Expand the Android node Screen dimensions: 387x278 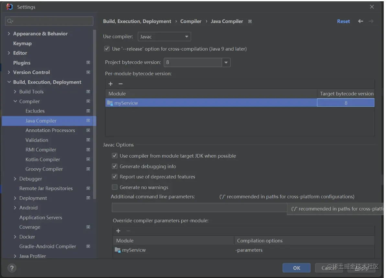tap(15, 208)
